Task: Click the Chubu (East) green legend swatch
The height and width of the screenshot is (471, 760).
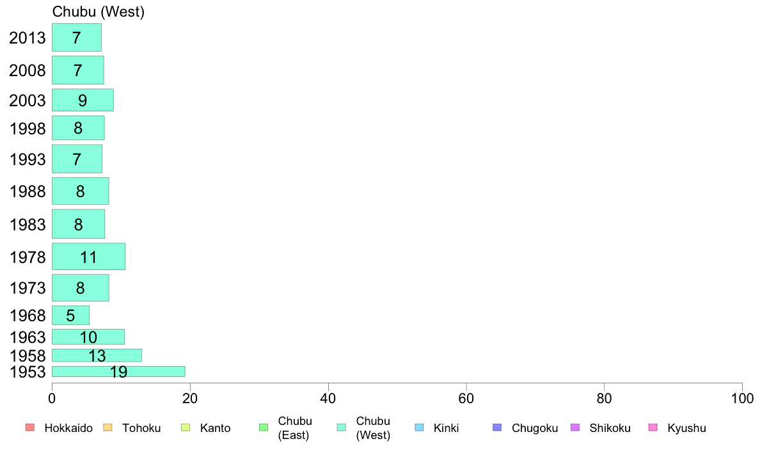Action: pyautogui.click(x=264, y=427)
